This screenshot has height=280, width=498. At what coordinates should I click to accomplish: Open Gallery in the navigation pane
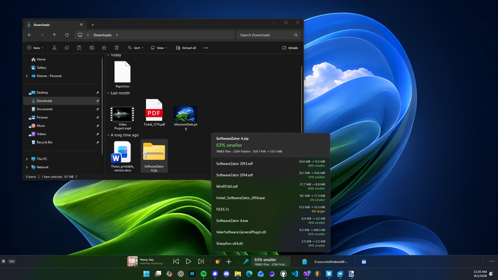(x=62, y=68)
